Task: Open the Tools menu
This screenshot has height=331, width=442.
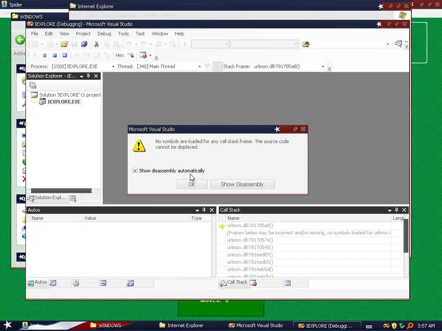Action: (x=123, y=34)
